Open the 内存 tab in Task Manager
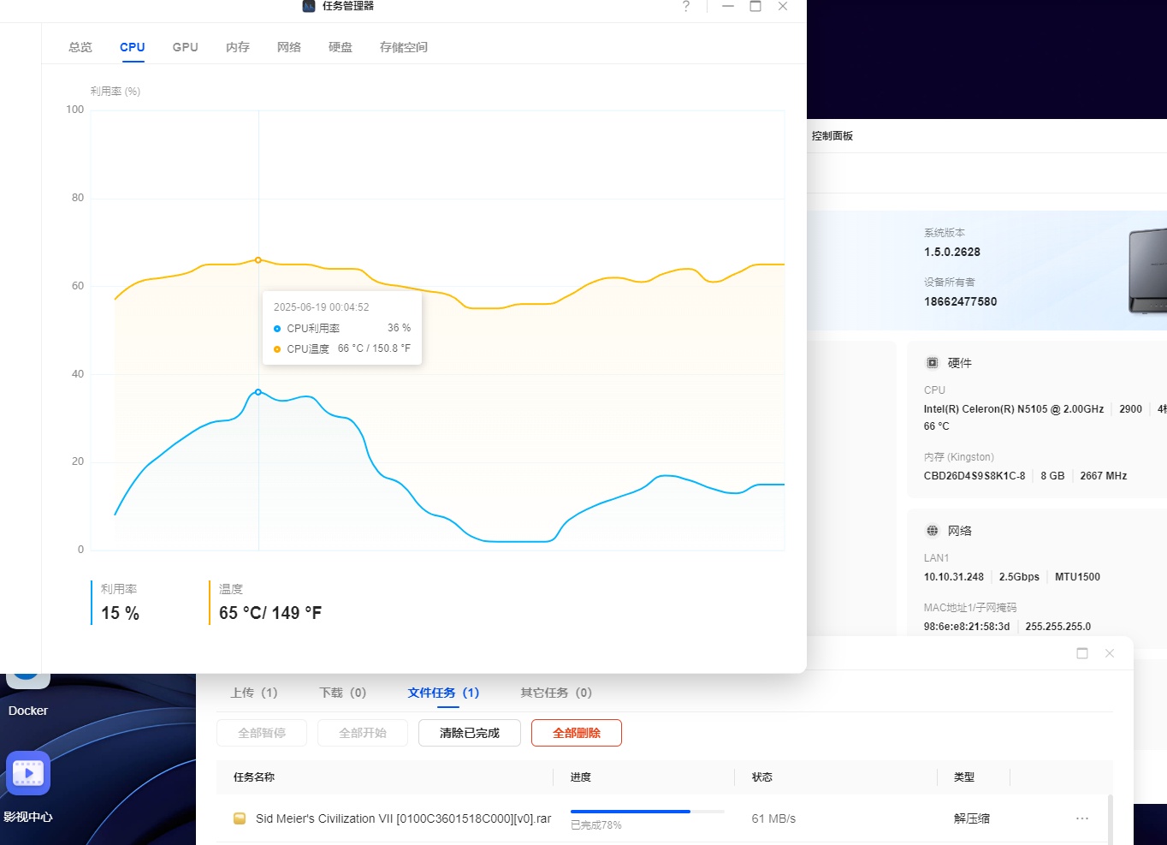 coord(238,47)
